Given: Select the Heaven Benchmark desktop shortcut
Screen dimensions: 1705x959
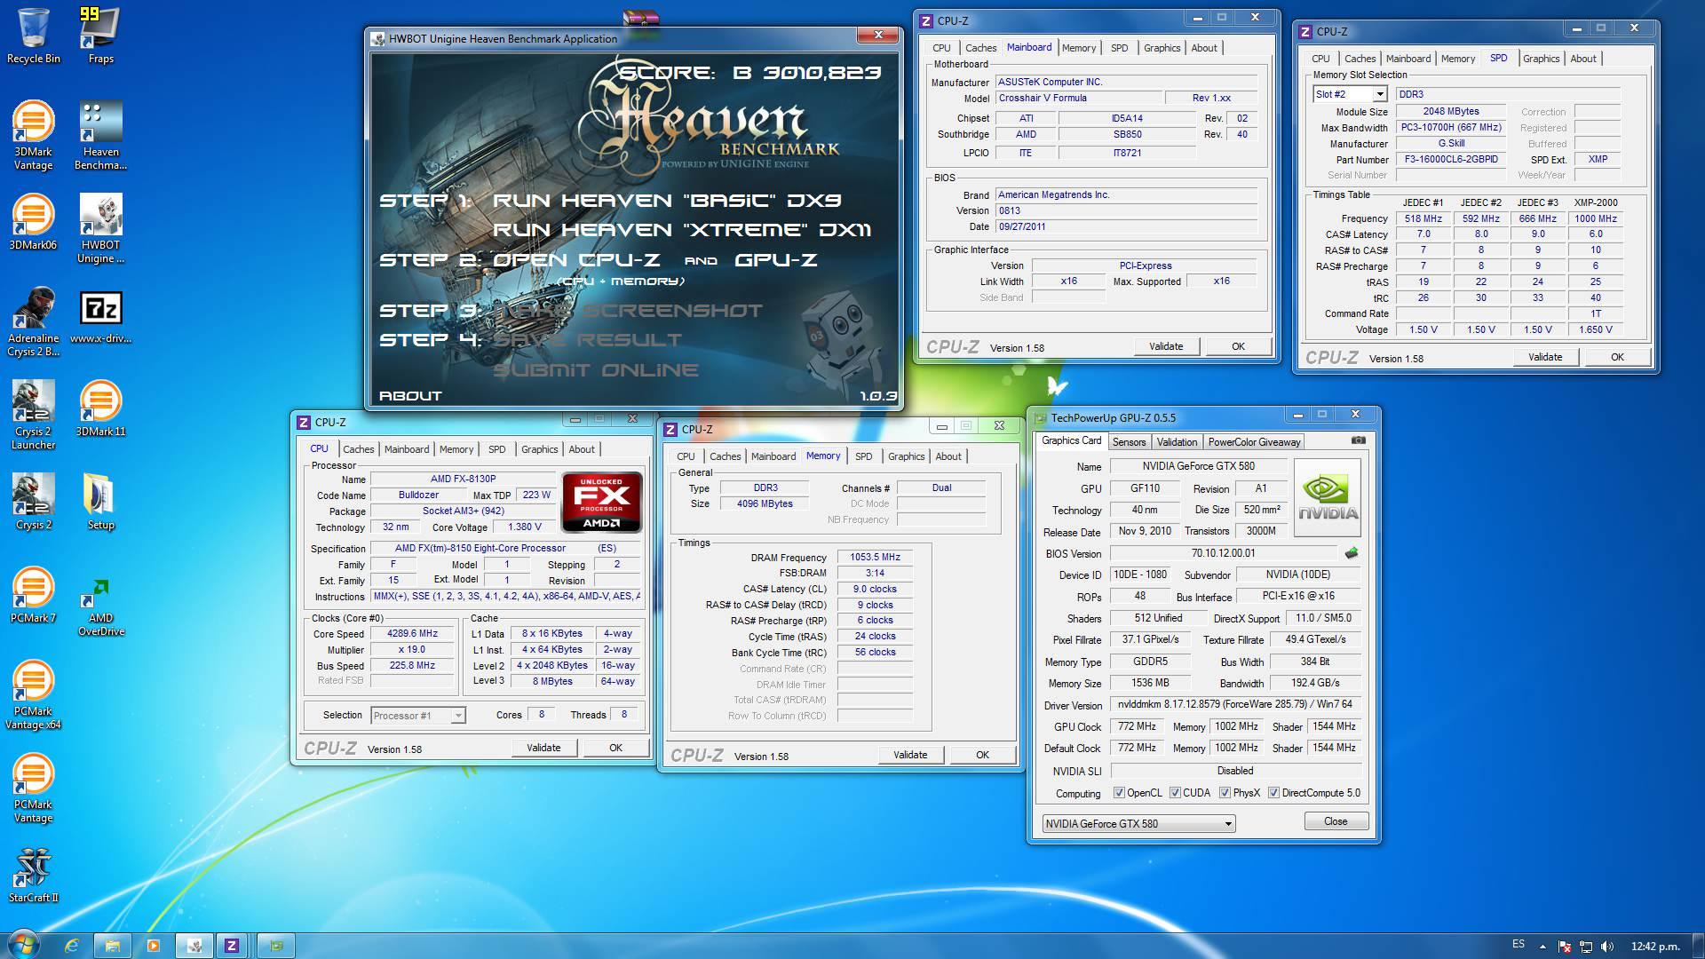Looking at the screenshot, I should tap(100, 135).
